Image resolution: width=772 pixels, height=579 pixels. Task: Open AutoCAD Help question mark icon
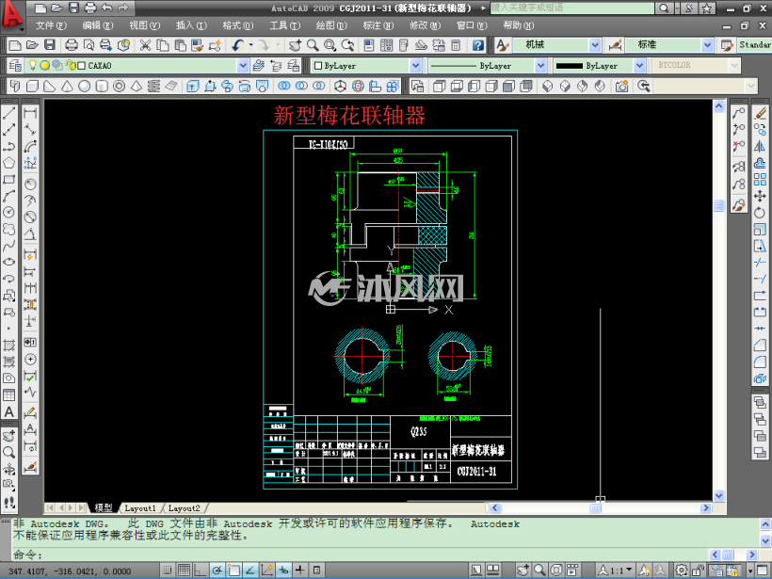coord(478,45)
